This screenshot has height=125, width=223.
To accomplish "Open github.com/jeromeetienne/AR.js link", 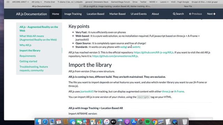I will click(115, 56).
